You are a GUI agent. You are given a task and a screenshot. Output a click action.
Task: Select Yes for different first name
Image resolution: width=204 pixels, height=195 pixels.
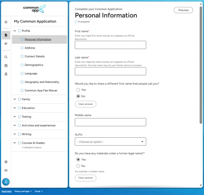click(78, 90)
